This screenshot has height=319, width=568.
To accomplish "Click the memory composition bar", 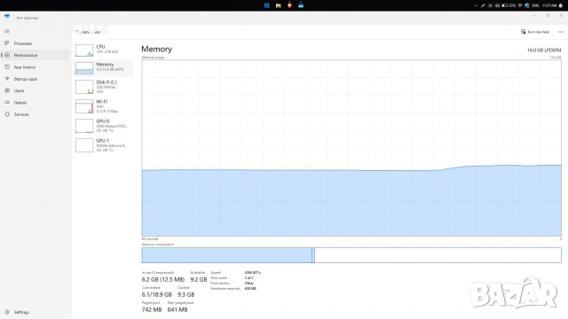I will pos(351,255).
